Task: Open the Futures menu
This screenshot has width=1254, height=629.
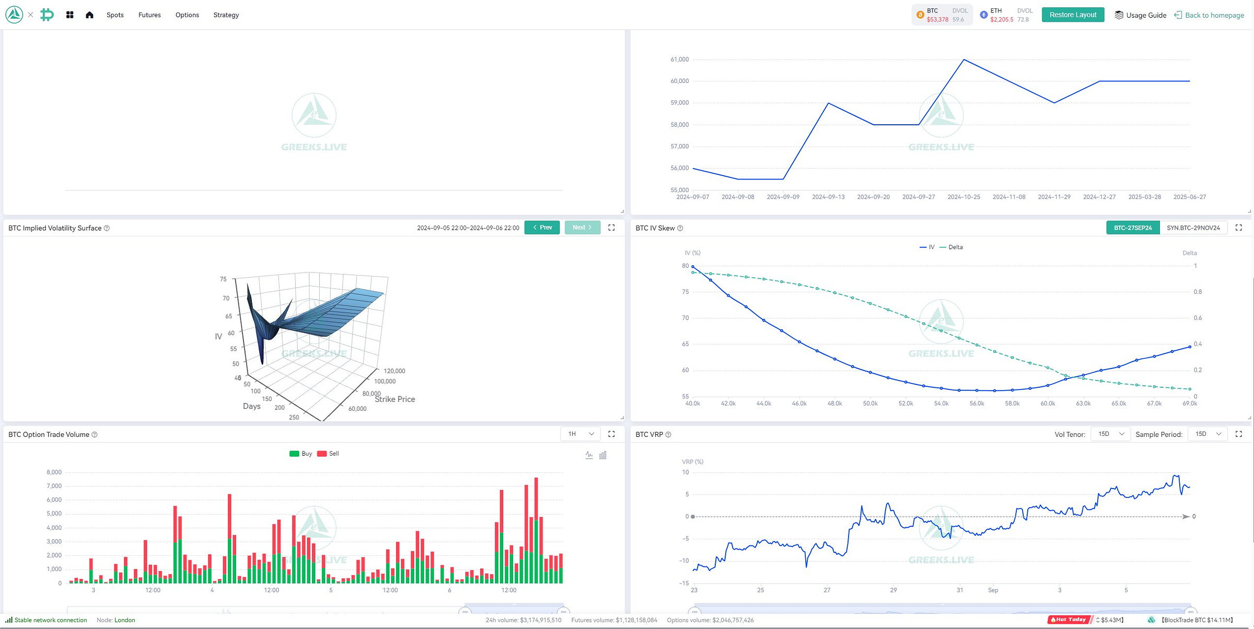Action: pyautogui.click(x=149, y=15)
